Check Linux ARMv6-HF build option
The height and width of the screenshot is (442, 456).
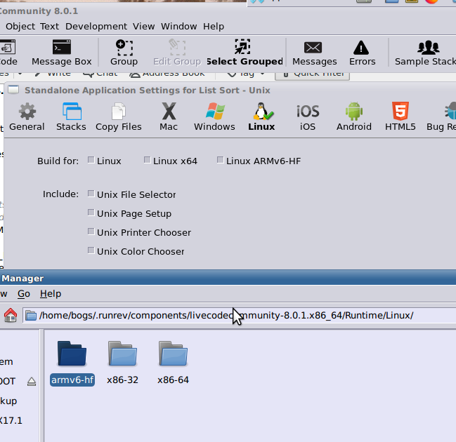[x=221, y=161]
